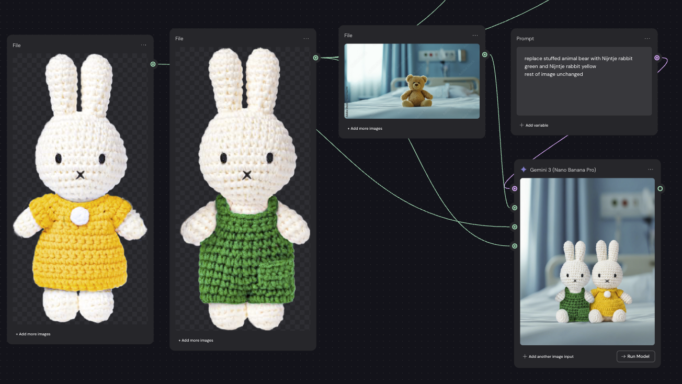Open the Prompt node three-dot menu
This screenshot has width=682, height=384.
[x=647, y=39]
